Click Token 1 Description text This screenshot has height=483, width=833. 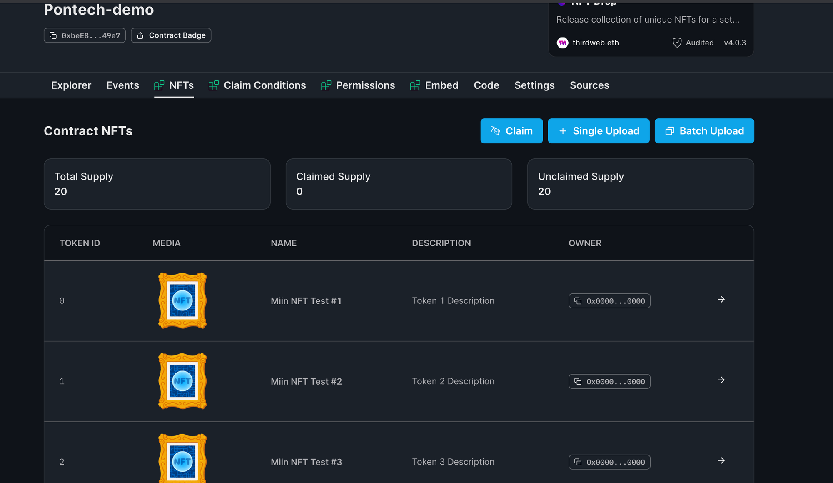453,301
